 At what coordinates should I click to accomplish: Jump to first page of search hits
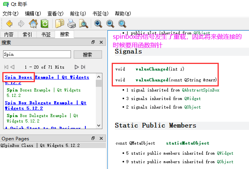(x=6, y=67)
